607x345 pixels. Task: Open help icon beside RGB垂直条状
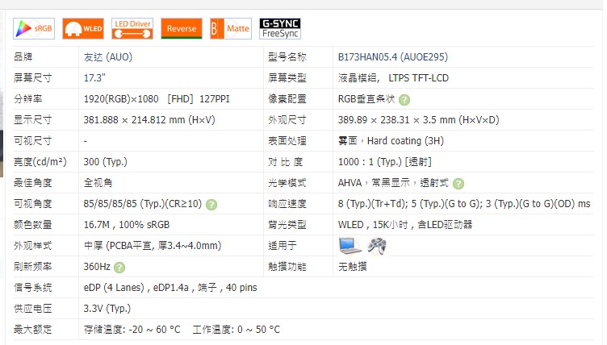click(x=404, y=100)
